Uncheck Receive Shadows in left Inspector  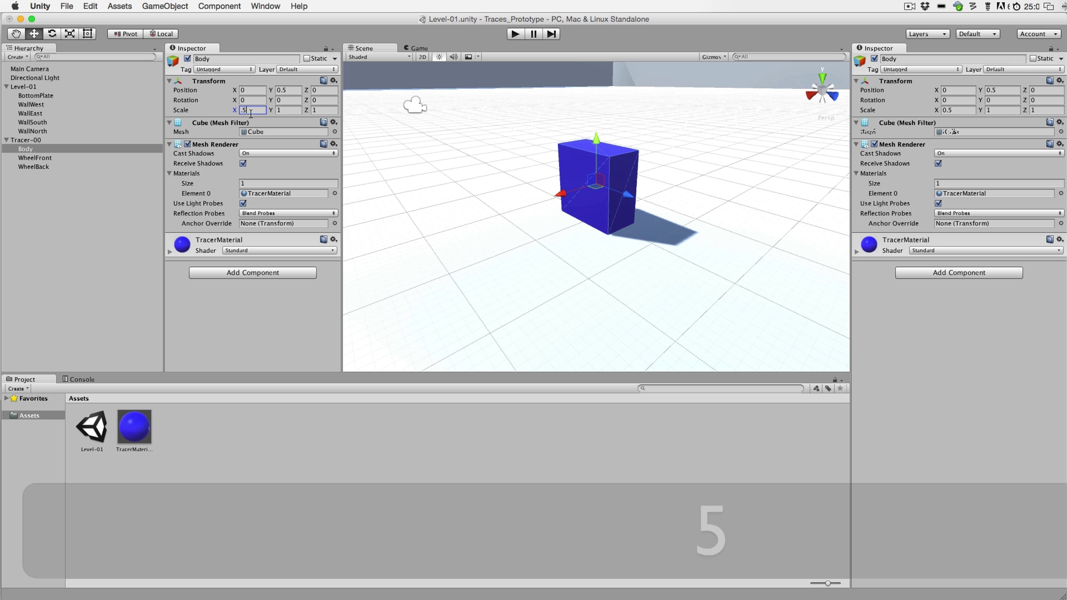(x=243, y=163)
